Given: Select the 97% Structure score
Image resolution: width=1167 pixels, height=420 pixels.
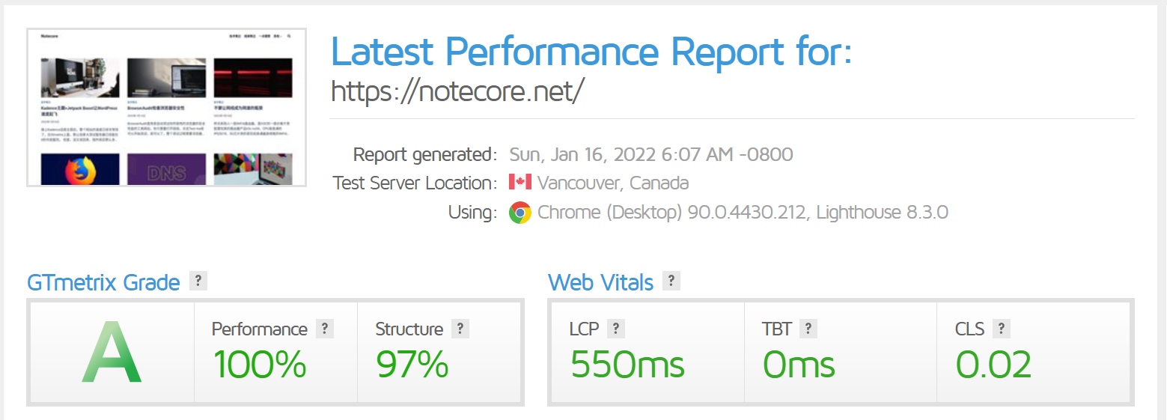Looking at the screenshot, I should (x=412, y=365).
